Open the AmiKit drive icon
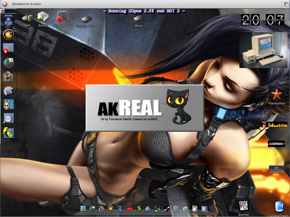Viewport: 290px width, 217px height. click(x=43, y=17)
